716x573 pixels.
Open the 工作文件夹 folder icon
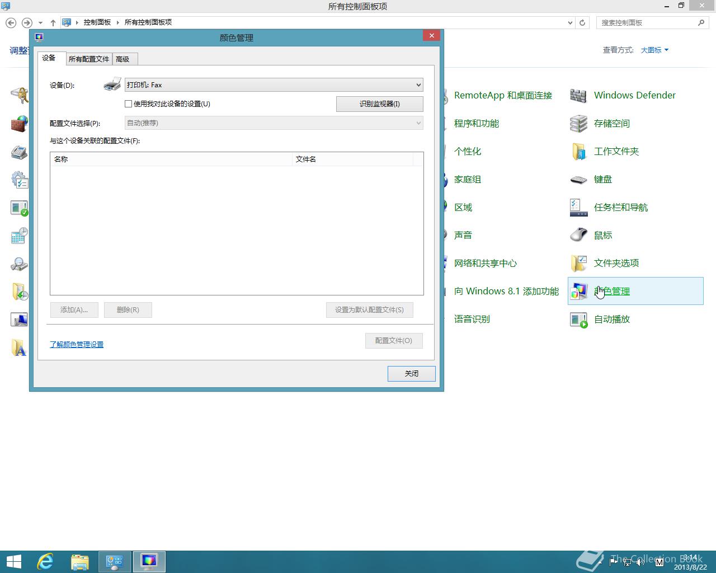coord(578,152)
